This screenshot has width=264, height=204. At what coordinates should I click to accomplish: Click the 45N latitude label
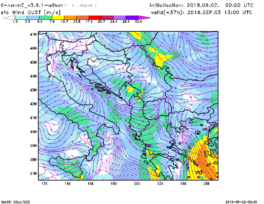tap(33, 62)
